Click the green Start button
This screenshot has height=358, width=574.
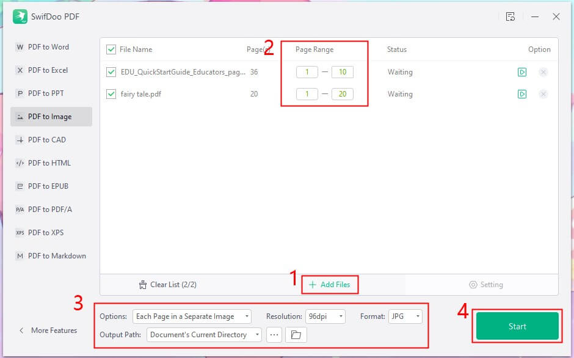(x=517, y=326)
